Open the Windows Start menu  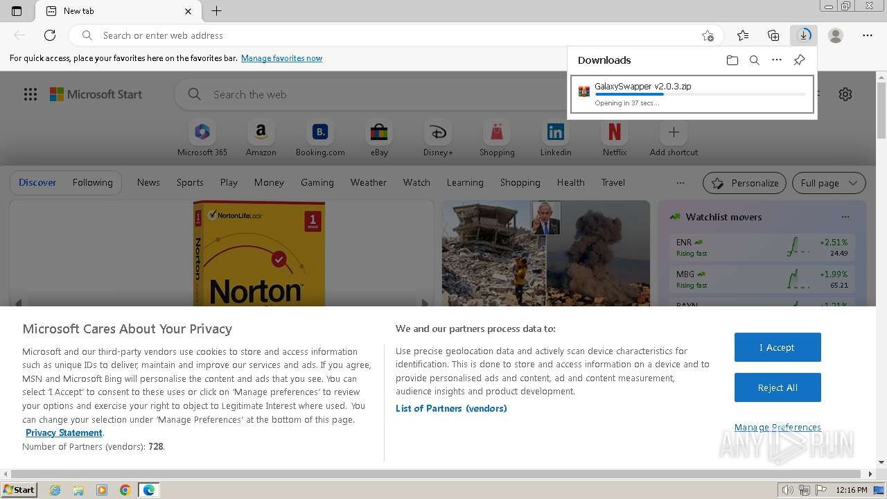point(19,489)
